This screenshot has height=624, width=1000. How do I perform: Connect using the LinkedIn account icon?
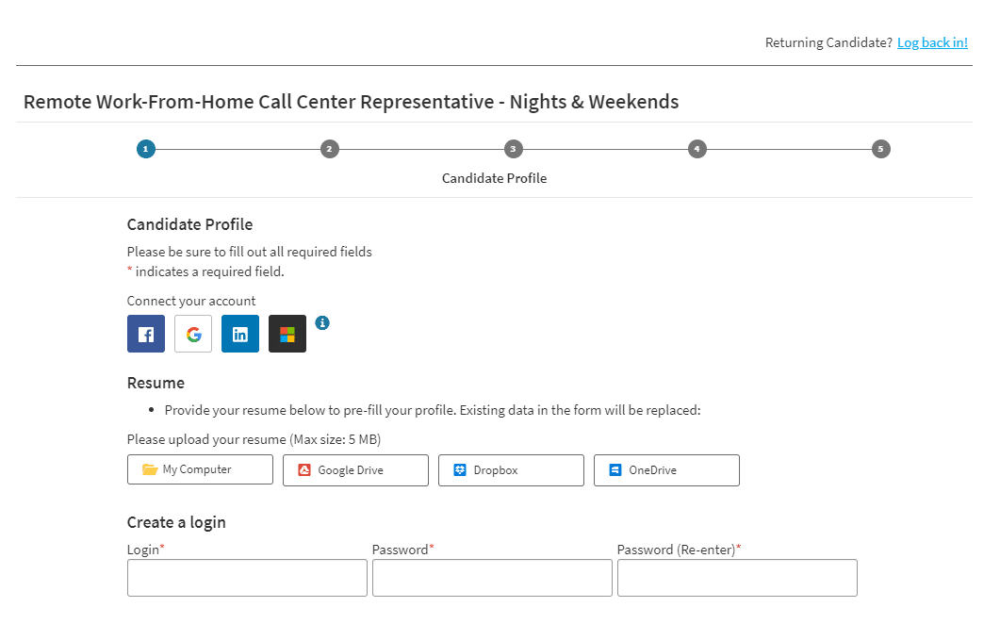click(240, 334)
